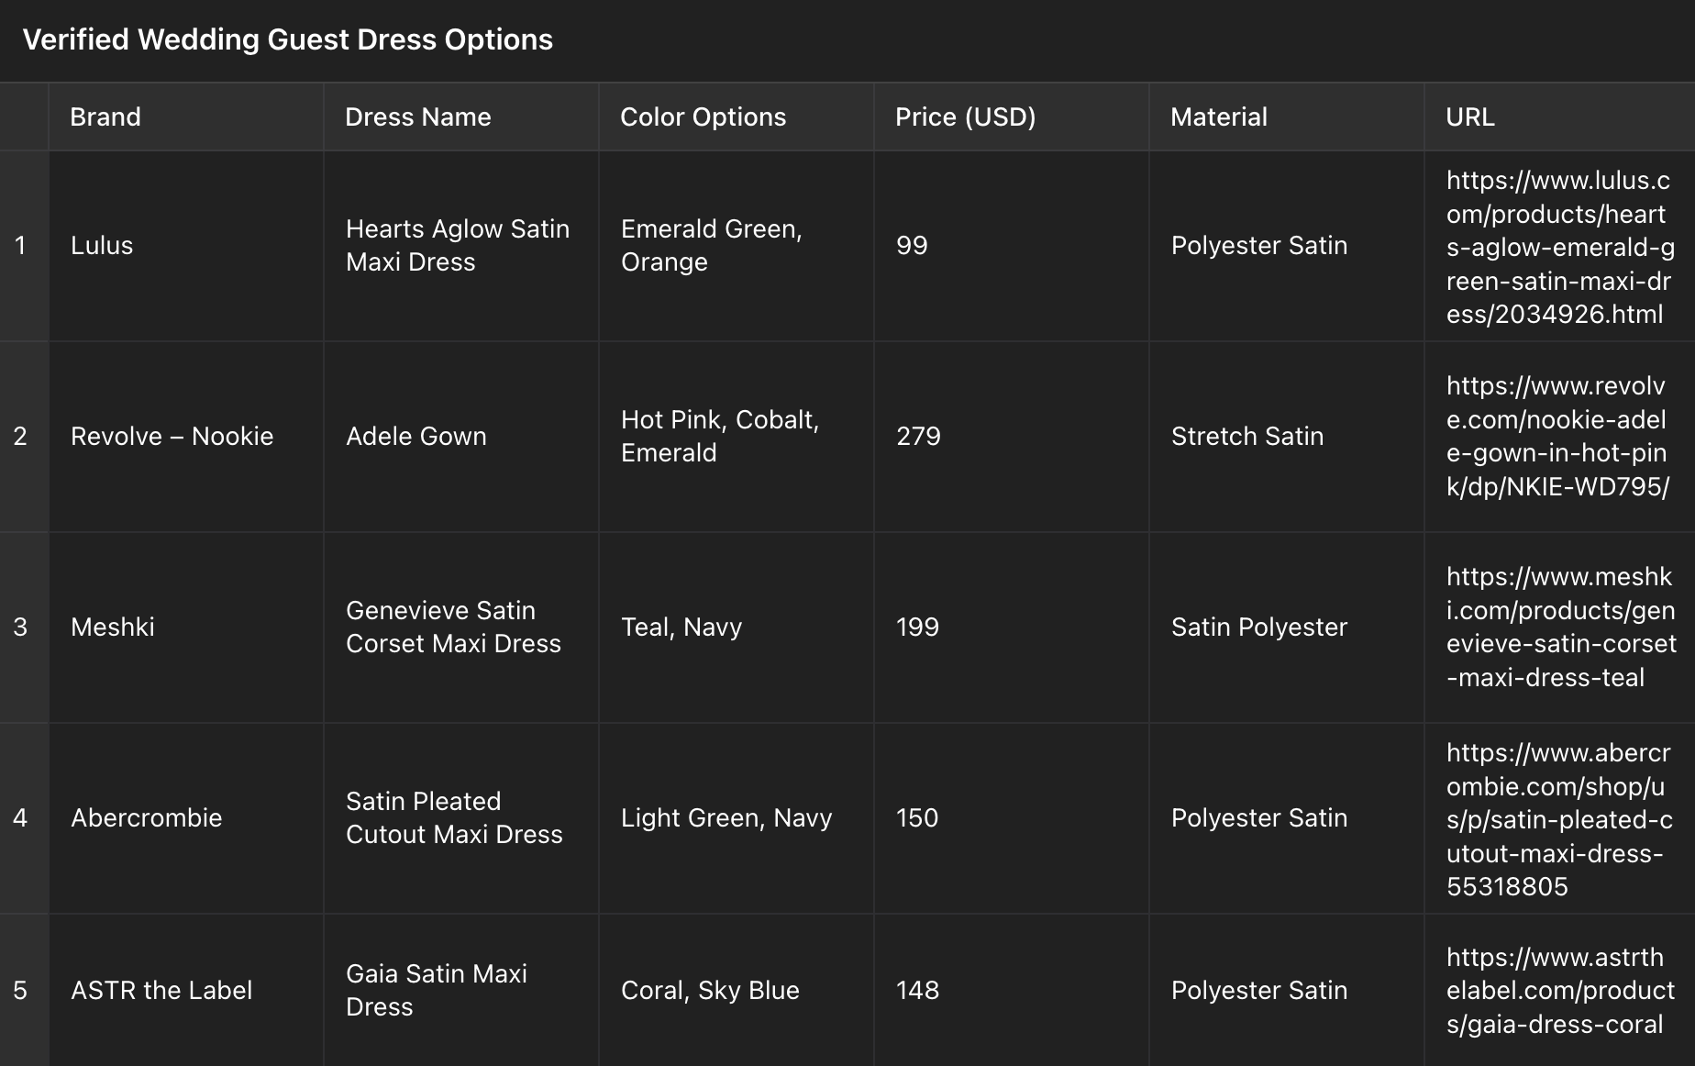Open the Meshki Genevieve dress URL
This screenshot has height=1066, width=1695.
1559,627
